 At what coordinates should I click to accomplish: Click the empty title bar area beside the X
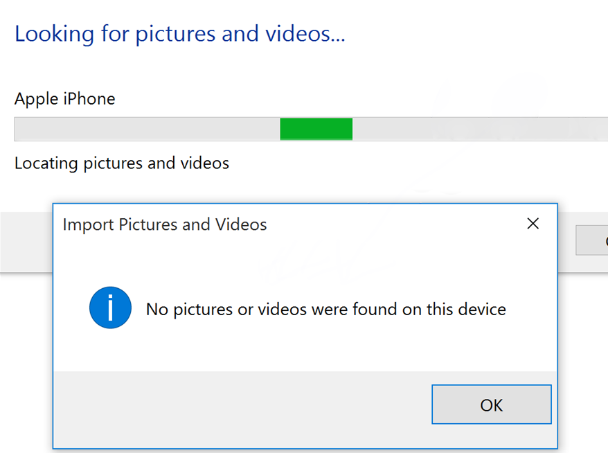pos(402,224)
